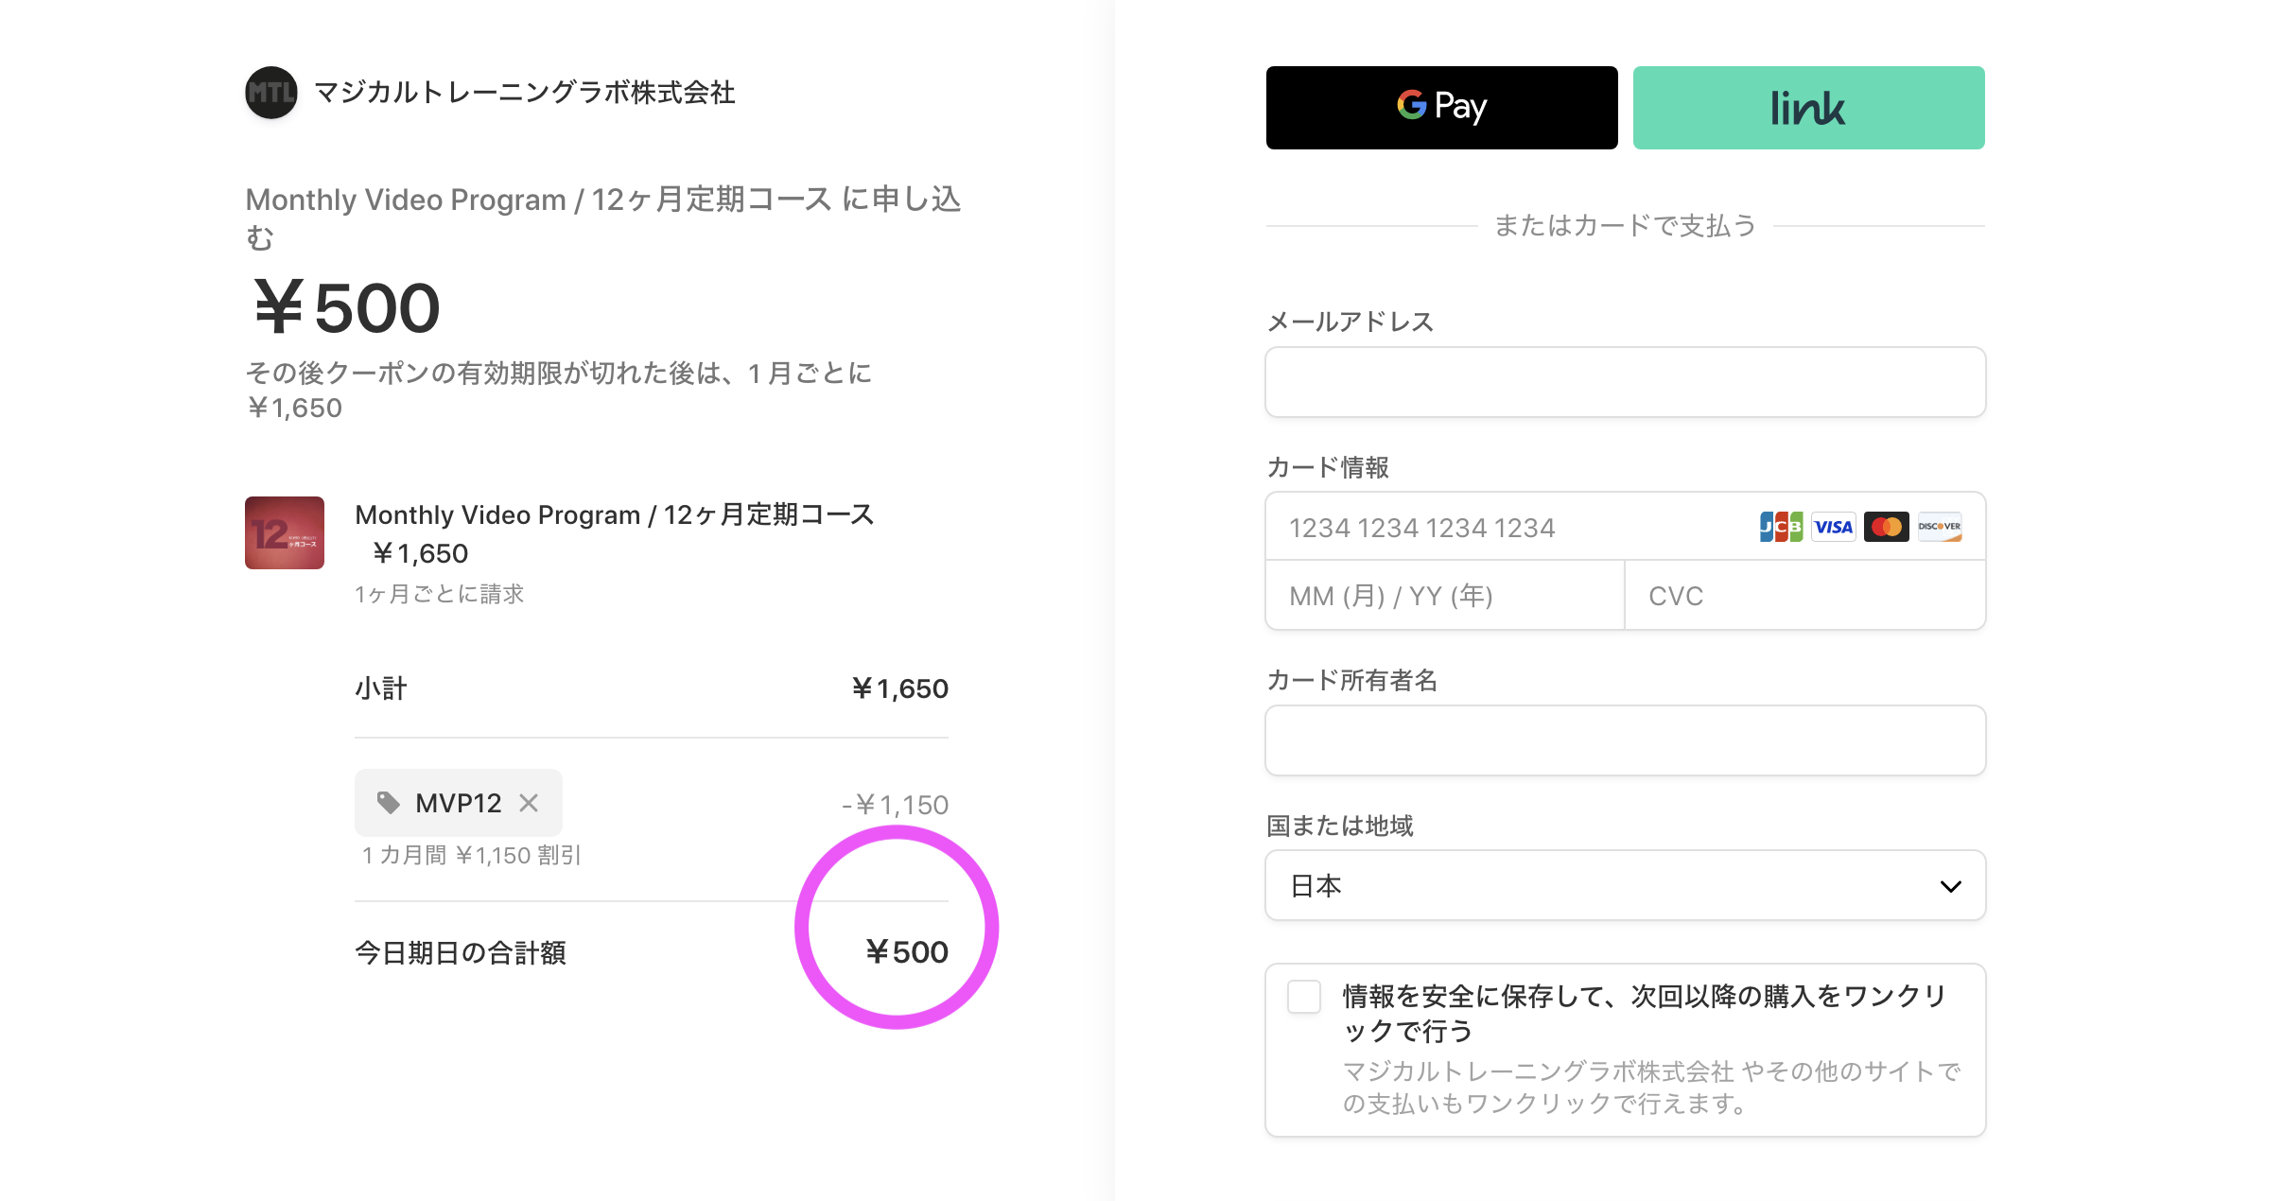Click the MVP12 coupon code chip
This screenshot has height=1201, width=2283.
pyautogui.click(x=459, y=803)
